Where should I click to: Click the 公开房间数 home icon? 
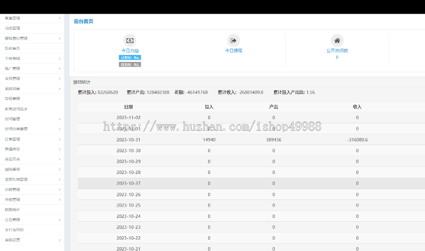click(x=337, y=41)
